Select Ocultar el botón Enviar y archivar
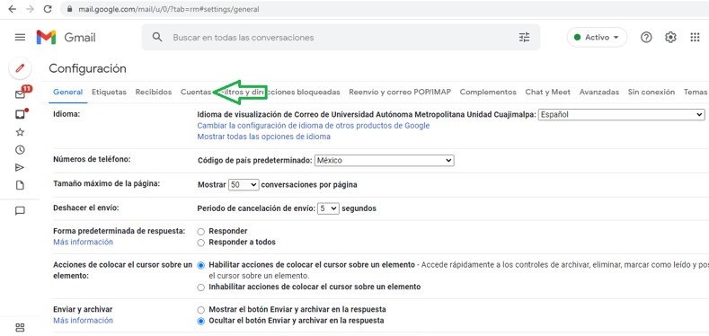Screen dimensions: 709x336 click(x=200, y=321)
